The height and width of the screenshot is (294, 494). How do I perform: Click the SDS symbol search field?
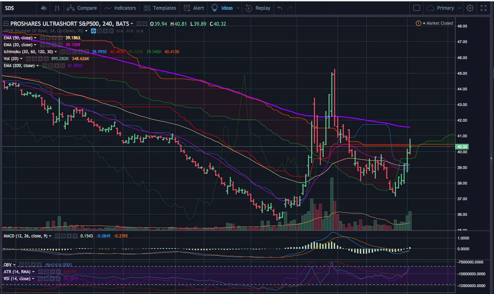pos(19,8)
